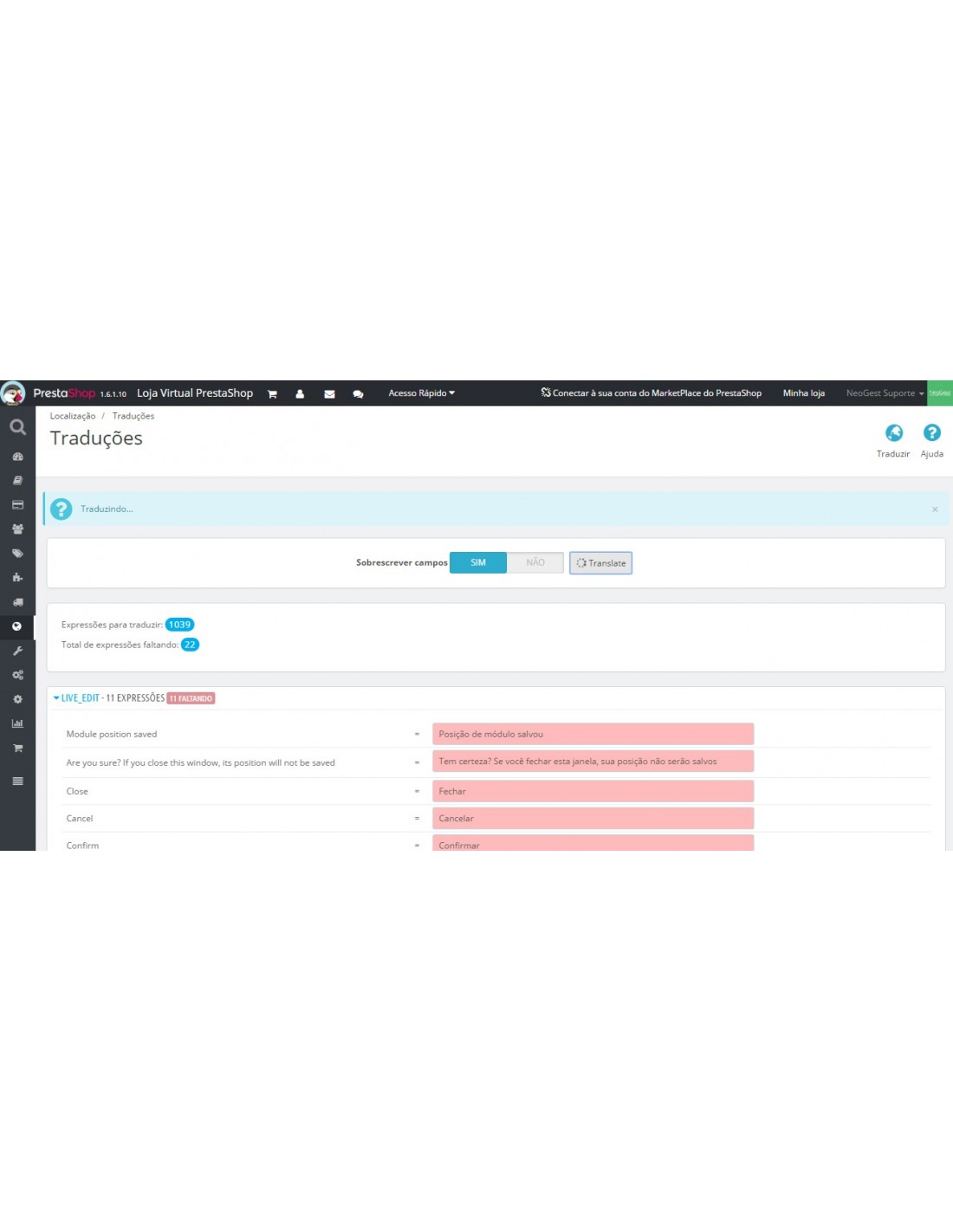Click the 'Fechar' translation input field

pyautogui.click(x=593, y=791)
